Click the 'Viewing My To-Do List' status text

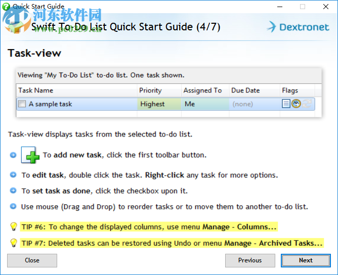[101, 75]
